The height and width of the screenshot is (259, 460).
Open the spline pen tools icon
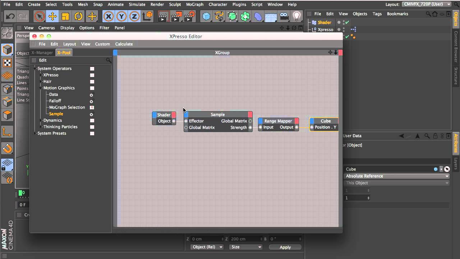point(219,16)
